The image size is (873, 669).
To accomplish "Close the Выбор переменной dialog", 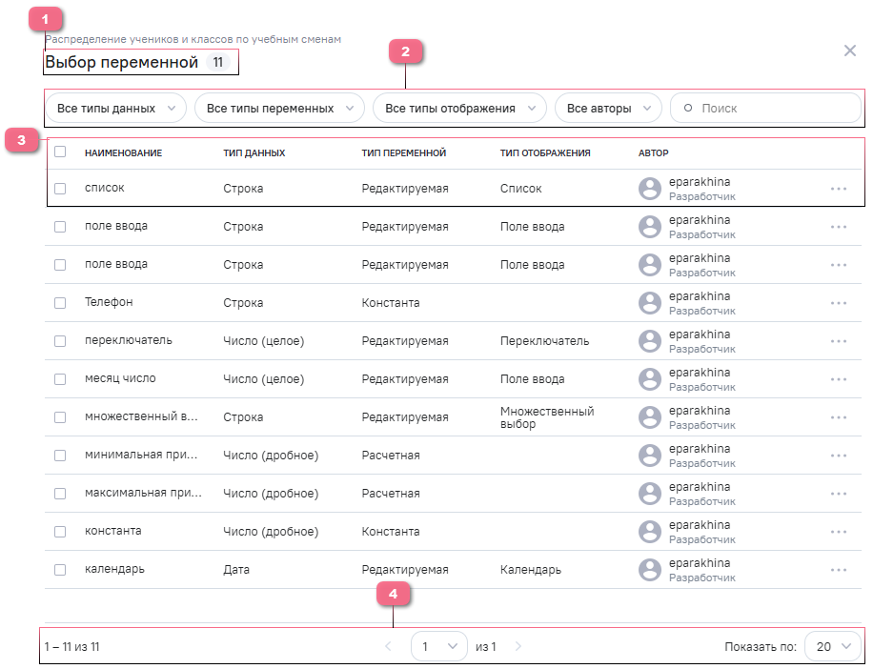I will (x=850, y=51).
